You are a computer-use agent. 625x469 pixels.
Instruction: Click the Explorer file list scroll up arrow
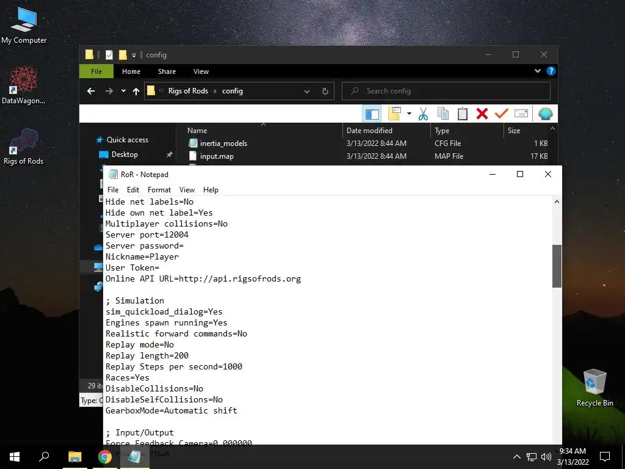(x=553, y=128)
